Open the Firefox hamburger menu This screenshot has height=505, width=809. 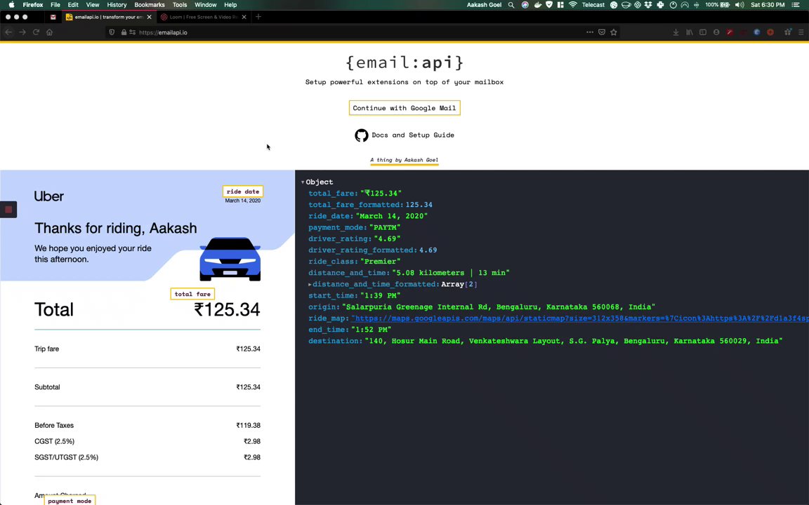click(x=801, y=32)
